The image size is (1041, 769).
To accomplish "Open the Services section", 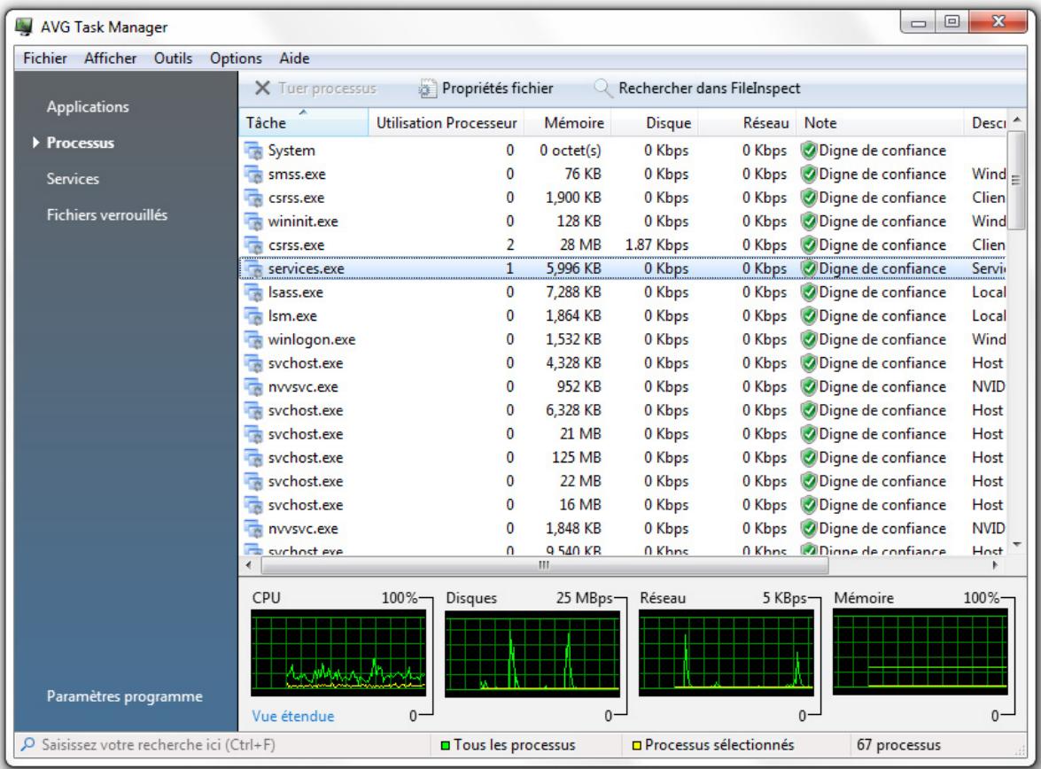I will (73, 179).
